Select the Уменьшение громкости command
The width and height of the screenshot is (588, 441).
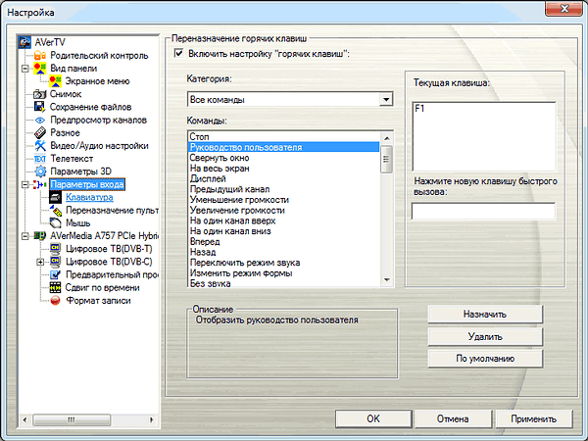(284, 200)
